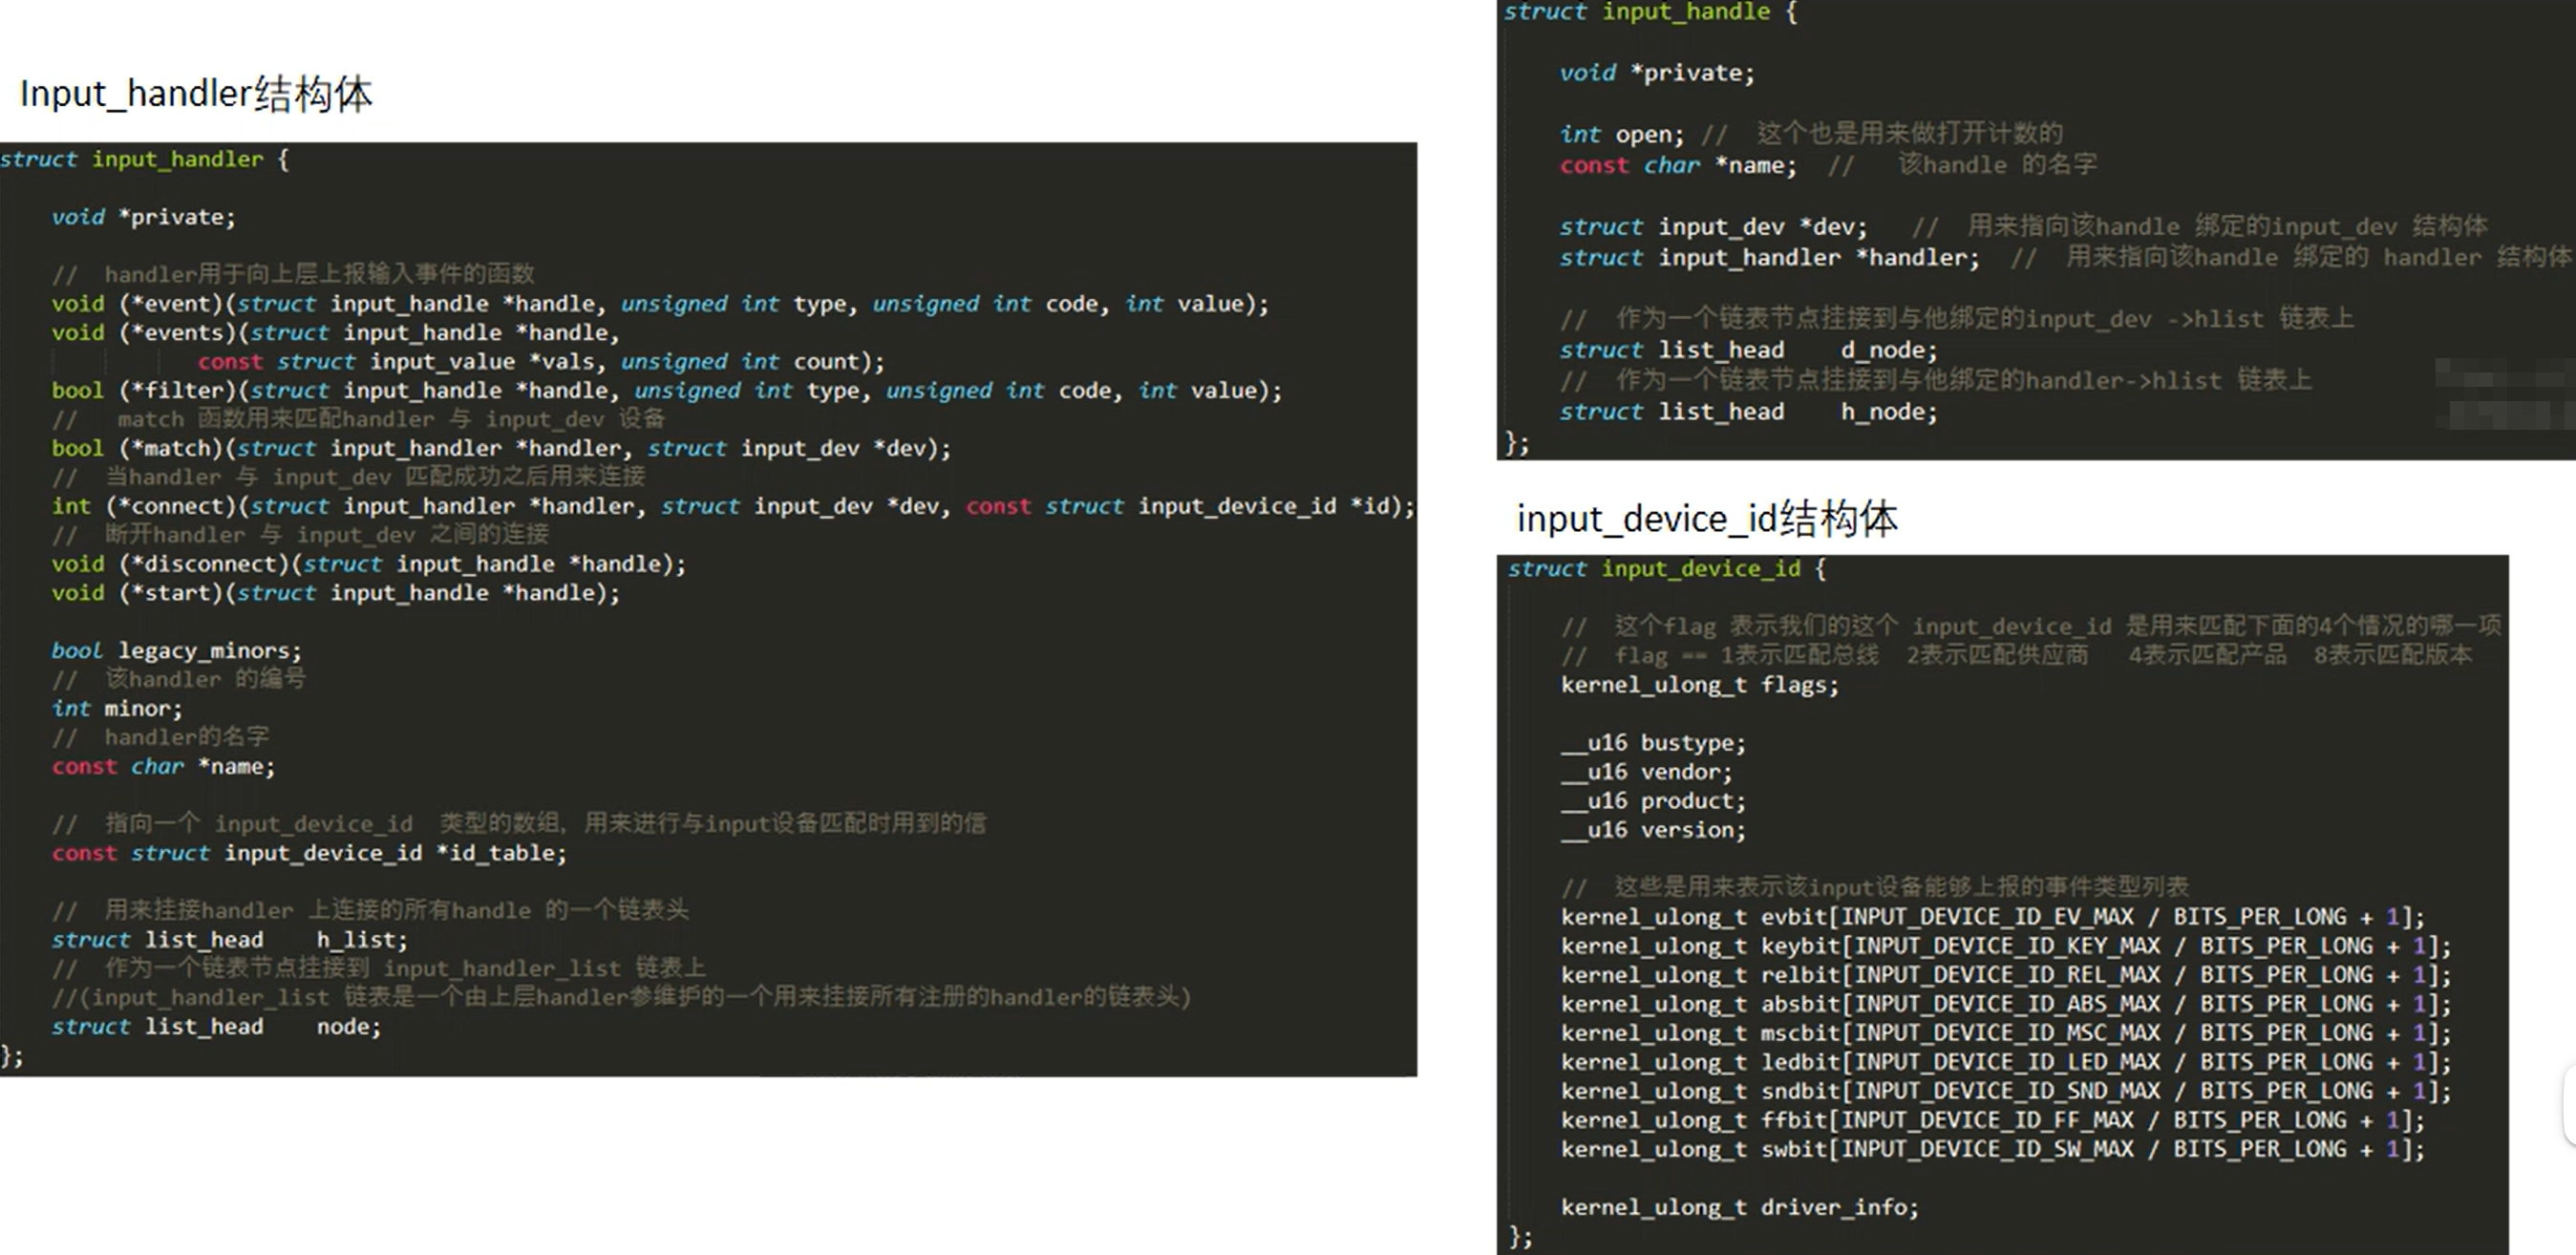
Task: Click the 'kernel_ulong_t mscbit' line
Action: (2006, 1033)
